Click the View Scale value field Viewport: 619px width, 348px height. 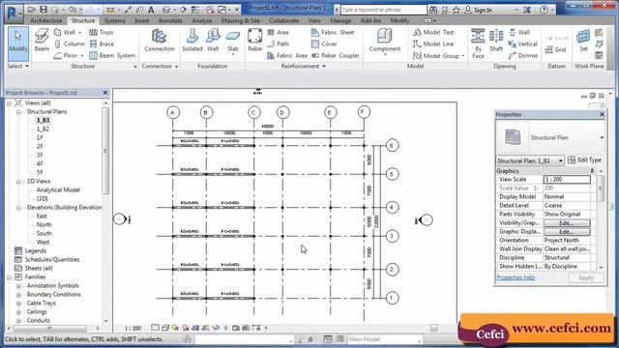coord(567,180)
